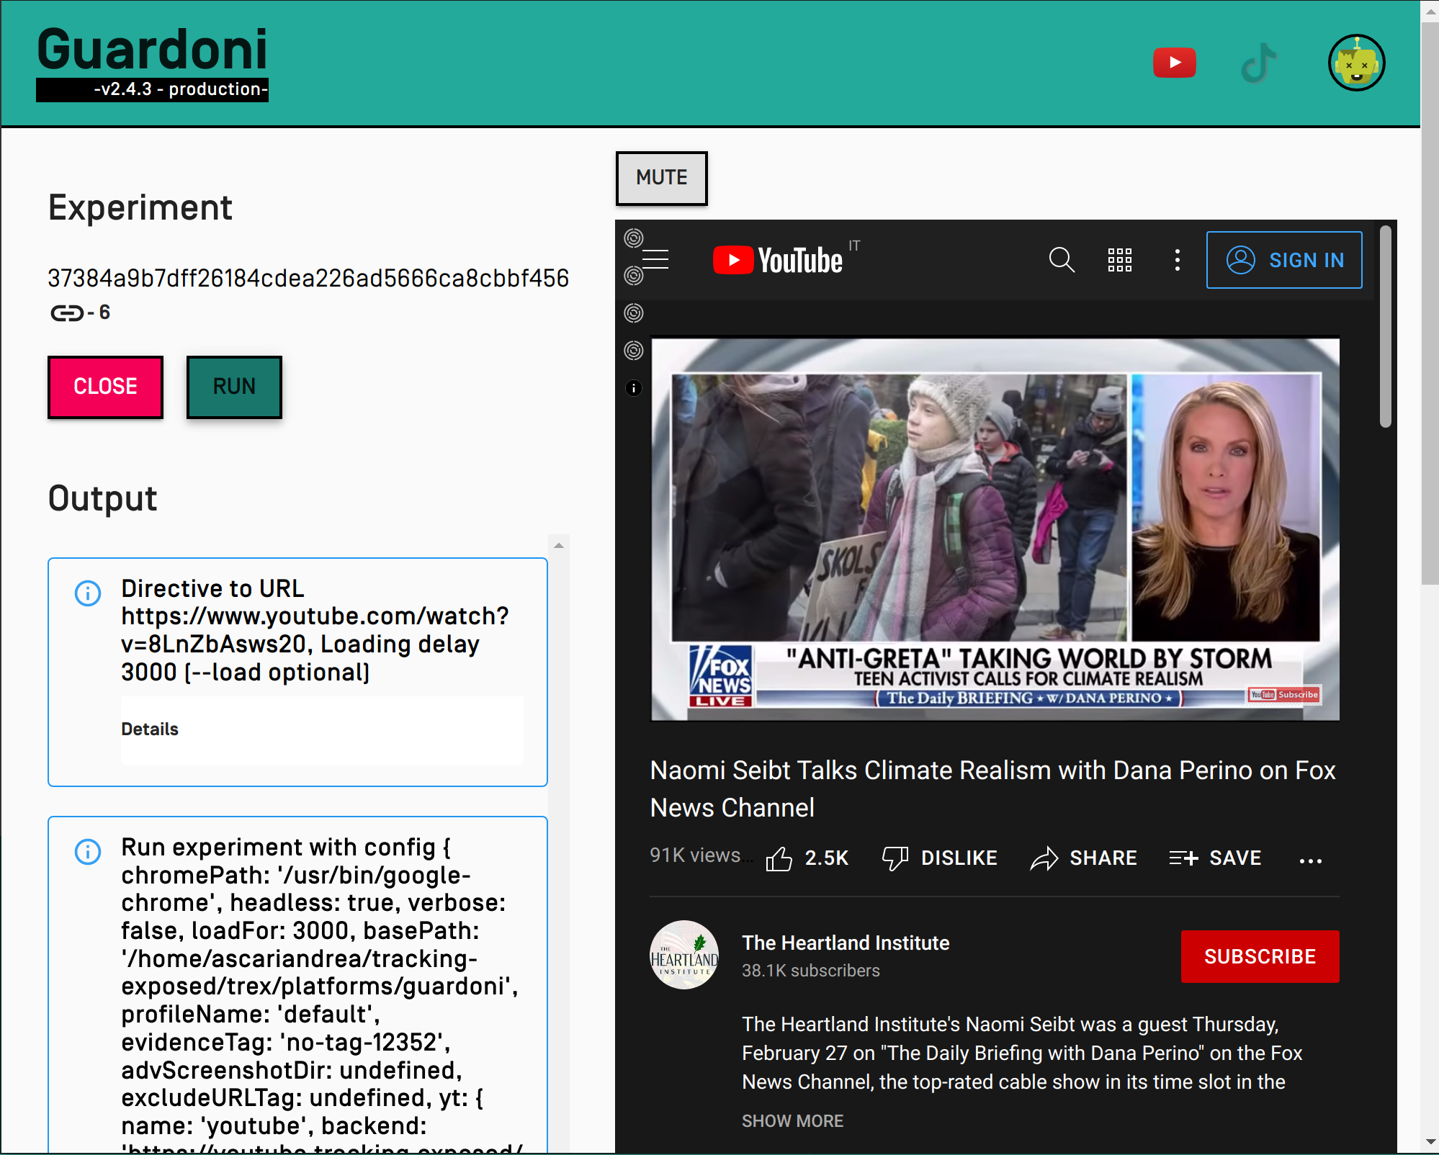Open the YouTube platform icon in header
The height and width of the screenshot is (1155, 1439).
coord(1174,63)
